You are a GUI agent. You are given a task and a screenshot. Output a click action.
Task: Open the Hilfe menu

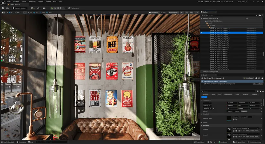pos(60,2)
